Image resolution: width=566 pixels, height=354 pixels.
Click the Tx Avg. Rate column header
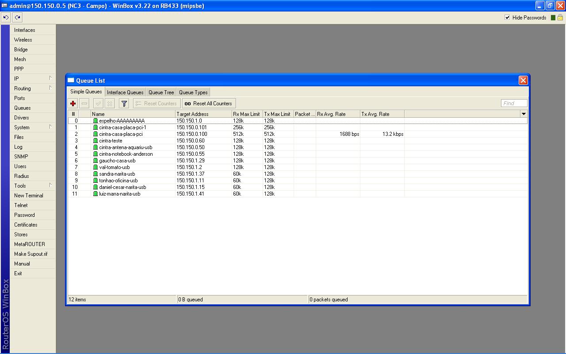tap(382, 114)
